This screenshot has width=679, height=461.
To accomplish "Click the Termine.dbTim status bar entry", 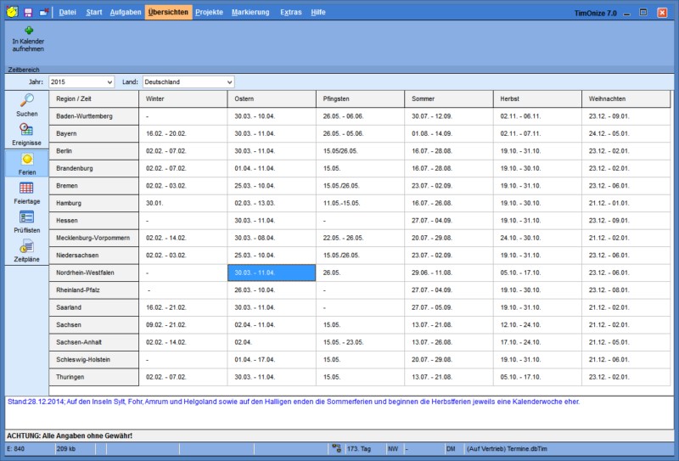I will (x=507, y=448).
